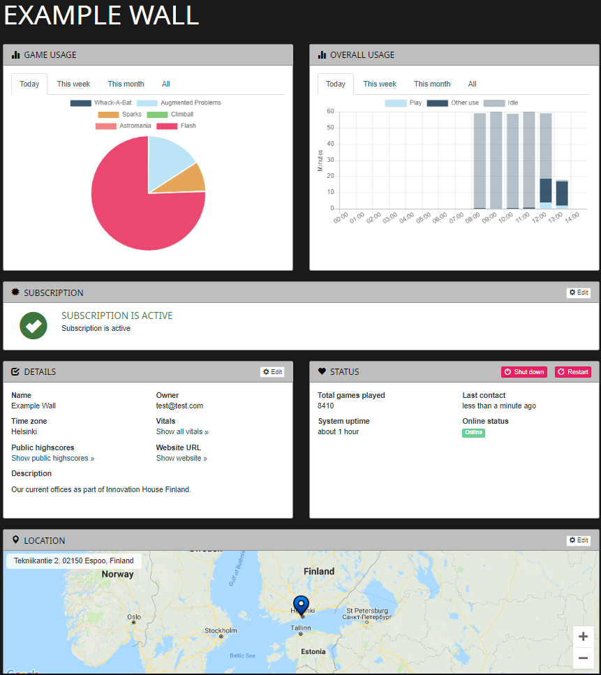Click 'less than a minute ago' text
Screen dimensions: 601x675
tap(499, 406)
